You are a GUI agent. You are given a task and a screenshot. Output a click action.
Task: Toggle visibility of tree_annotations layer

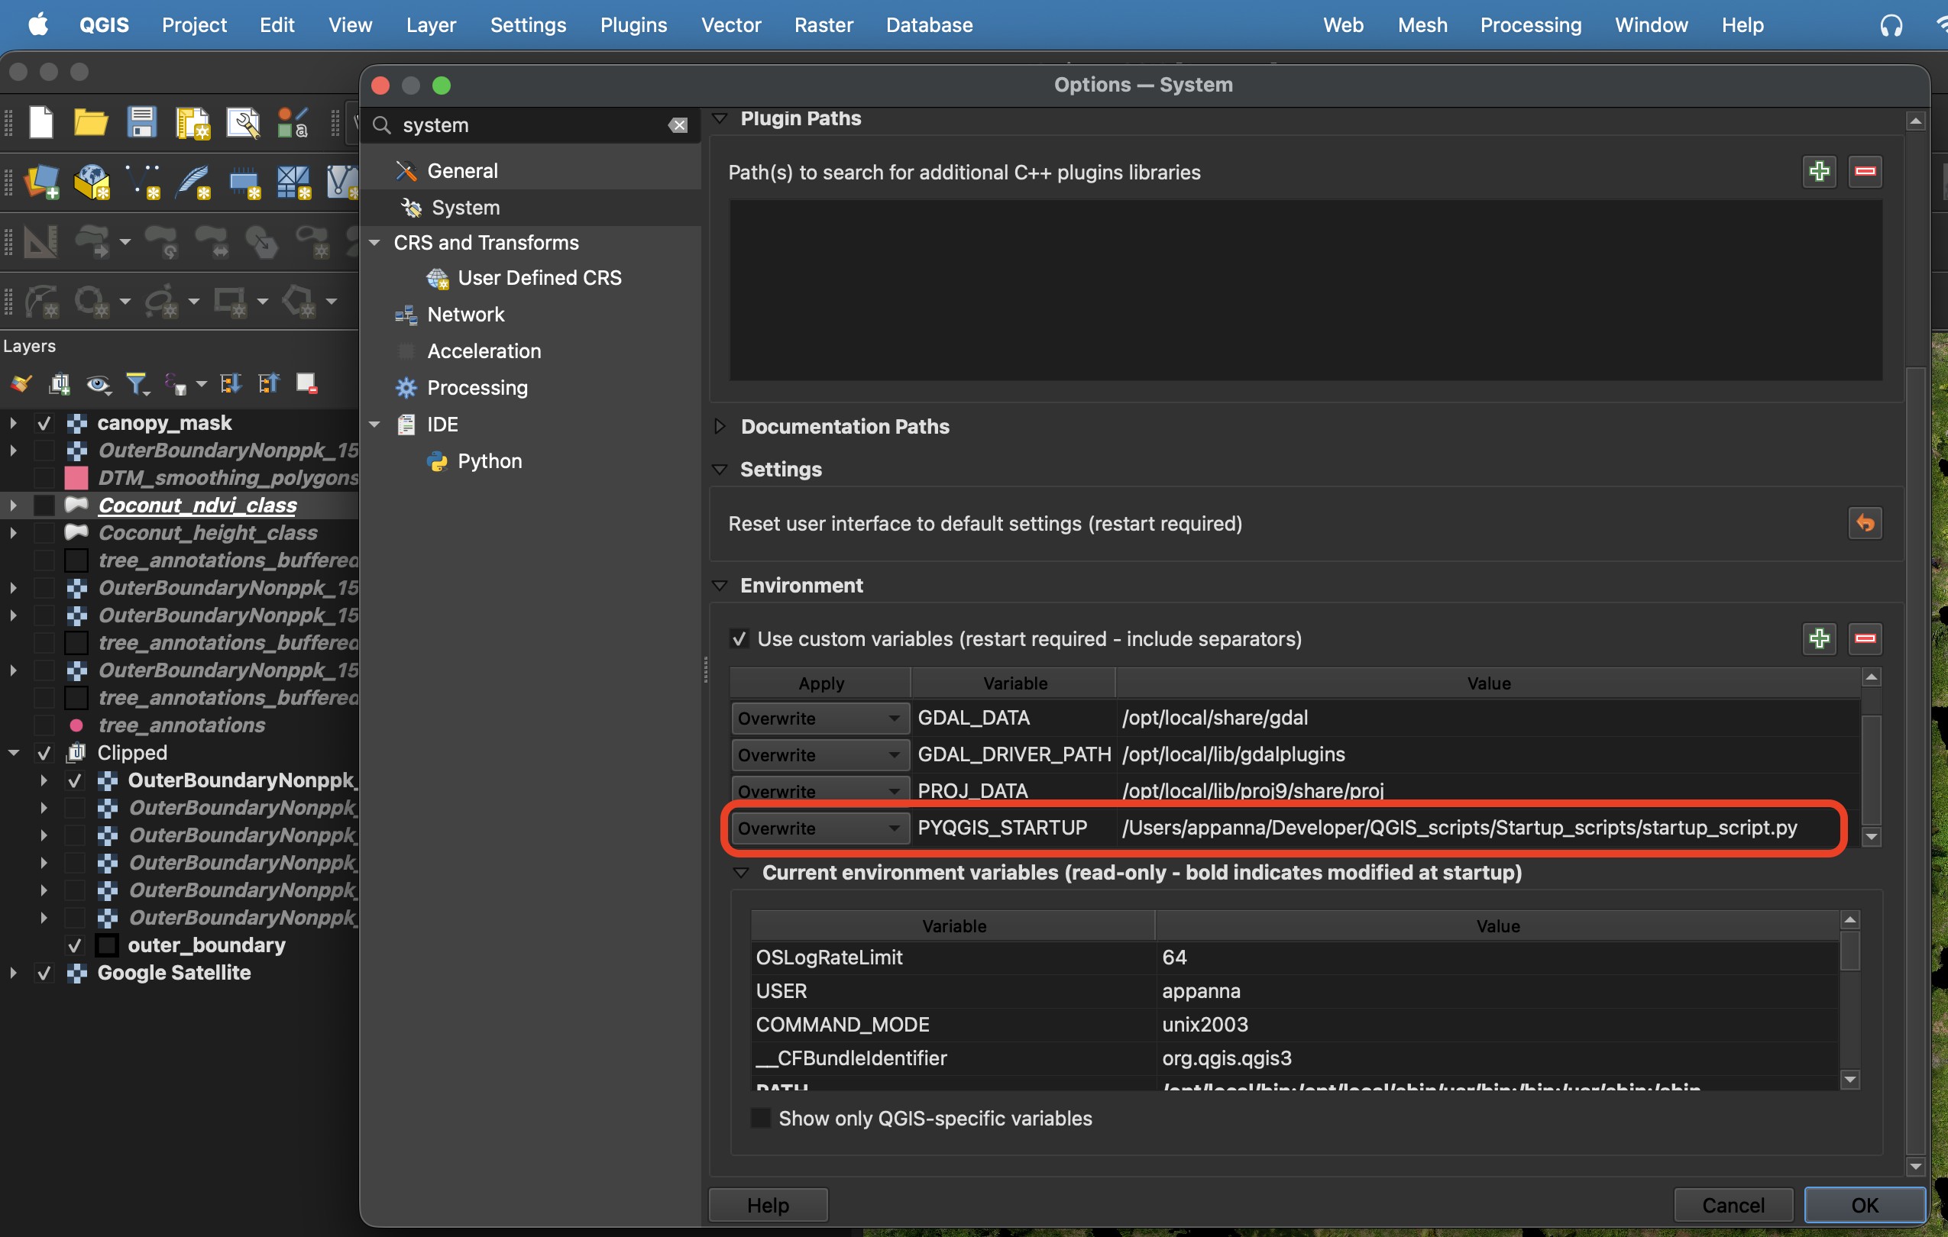coord(44,725)
